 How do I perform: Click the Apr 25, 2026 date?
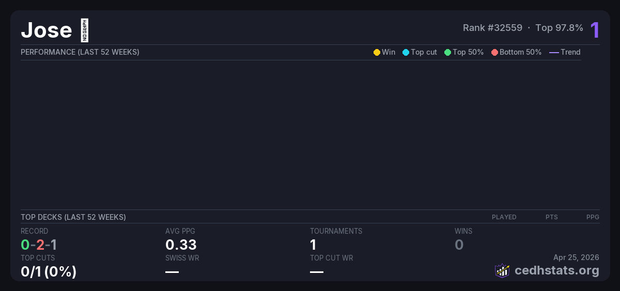tap(576, 257)
